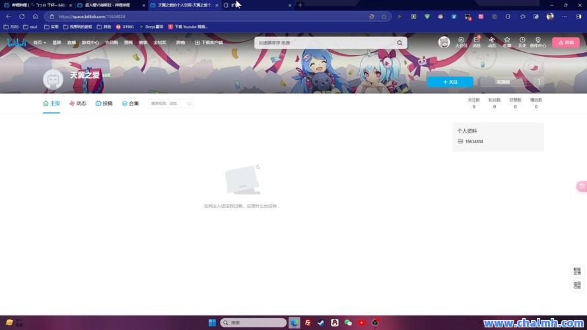Click the 个人资料 heading
This screenshot has height=330, width=587.
pyautogui.click(x=467, y=131)
